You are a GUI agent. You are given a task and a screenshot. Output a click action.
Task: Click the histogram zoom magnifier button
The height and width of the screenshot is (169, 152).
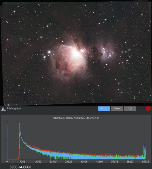pos(130,109)
